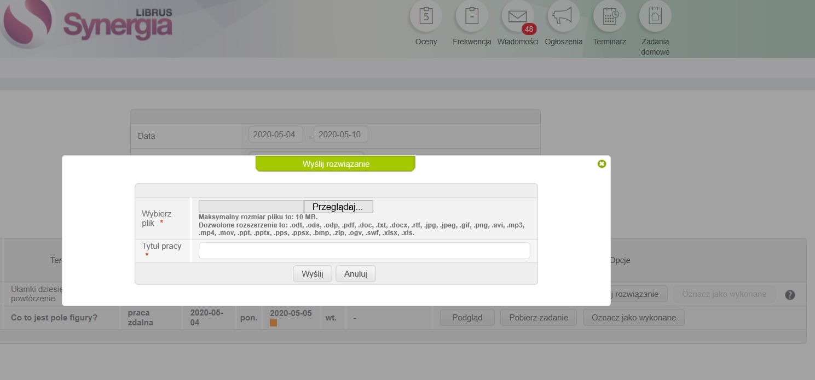The height and width of the screenshot is (380, 815).
Task: Click the Data label
Action: point(147,136)
